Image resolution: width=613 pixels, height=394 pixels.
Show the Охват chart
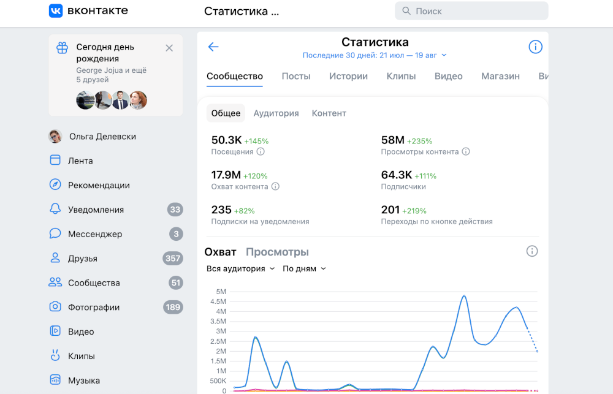(x=220, y=252)
